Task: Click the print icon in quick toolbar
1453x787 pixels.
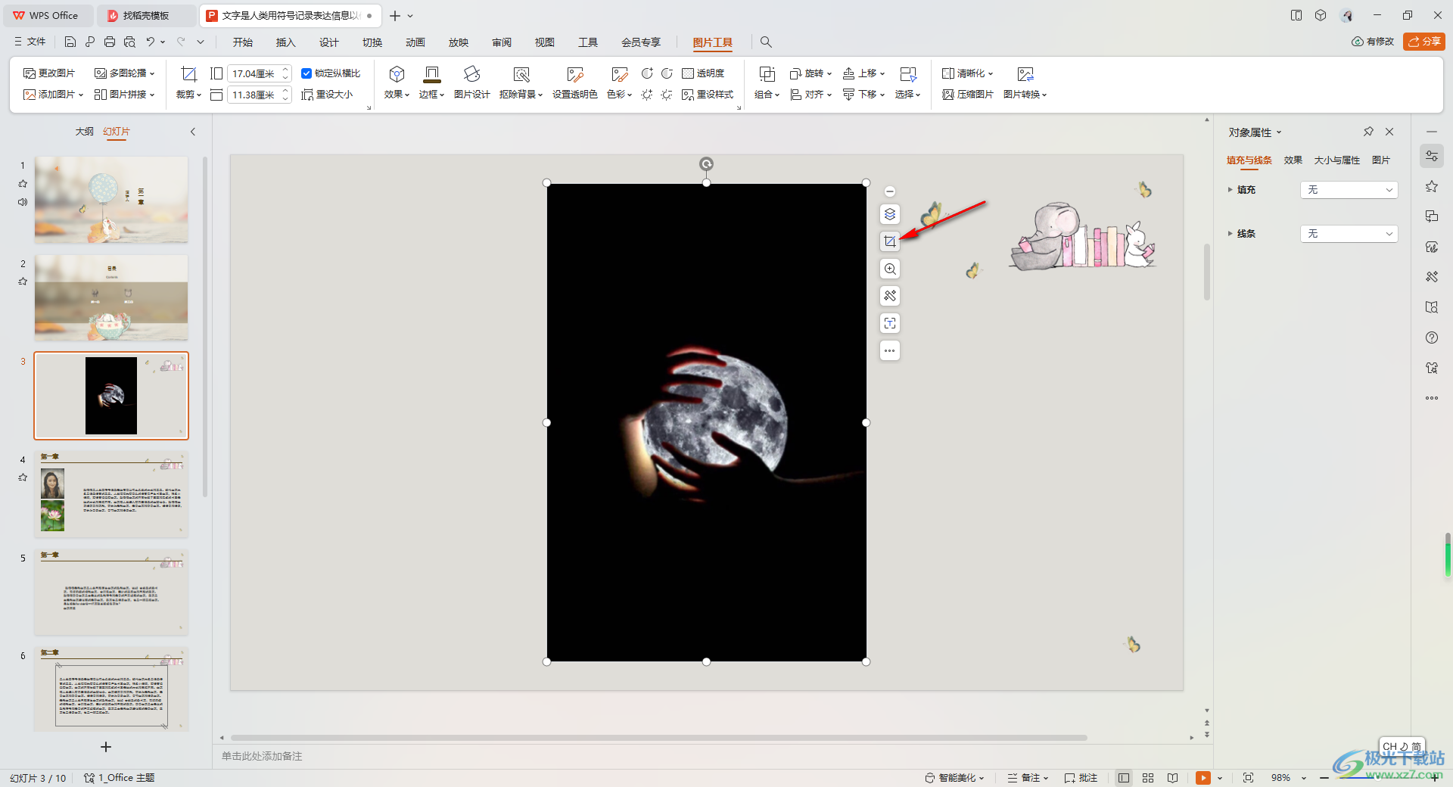Action: (x=110, y=42)
